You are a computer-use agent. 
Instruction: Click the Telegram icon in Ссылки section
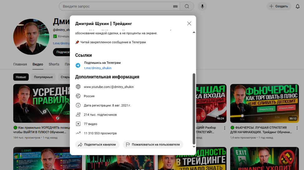pos(78,65)
